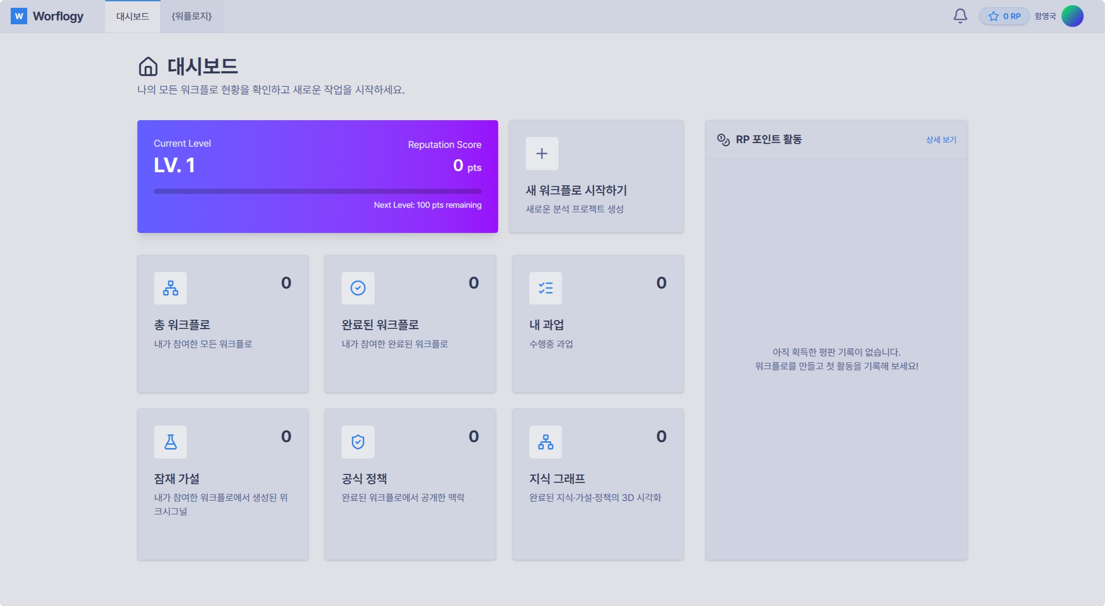
Task: Click the level progress bar
Action: click(317, 191)
